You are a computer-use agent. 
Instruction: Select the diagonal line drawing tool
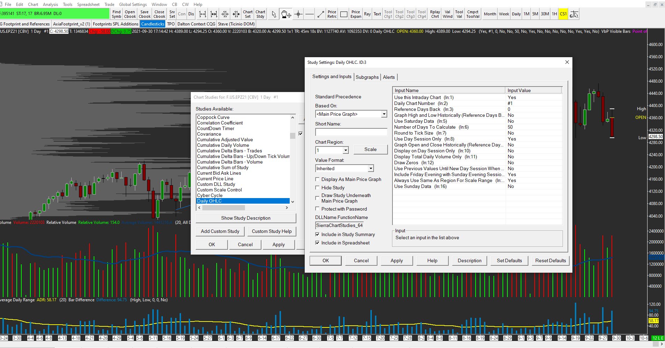tap(320, 14)
